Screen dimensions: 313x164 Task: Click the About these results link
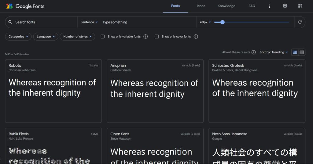point(236,52)
